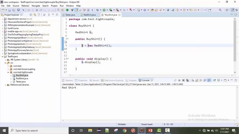Image resolution: width=239 pixels, height=134 pixels.
Task: Click the green Boot Dashboard circle icon
Action: point(67,10)
